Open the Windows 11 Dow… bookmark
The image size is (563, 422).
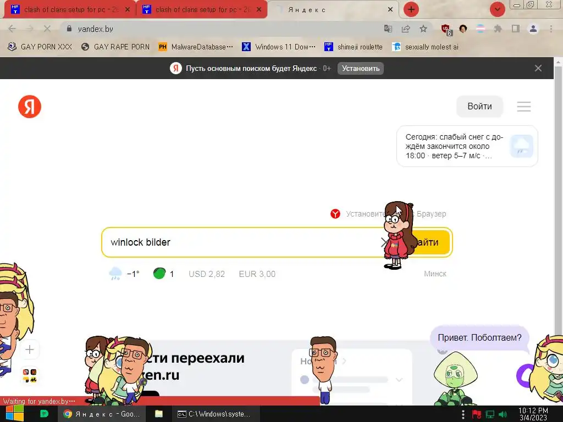279,47
